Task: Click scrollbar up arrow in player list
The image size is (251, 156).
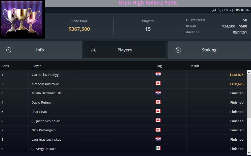Action: pyautogui.click(x=249, y=72)
